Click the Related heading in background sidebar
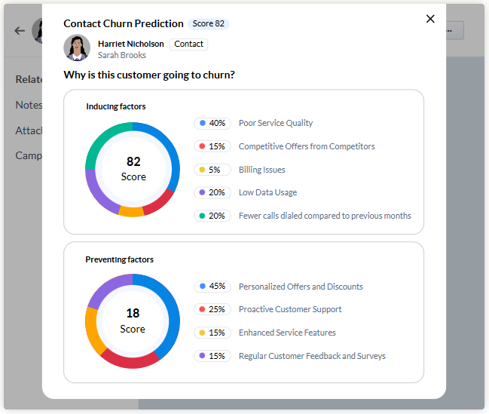The width and height of the screenshot is (489, 414). tap(29, 79)
